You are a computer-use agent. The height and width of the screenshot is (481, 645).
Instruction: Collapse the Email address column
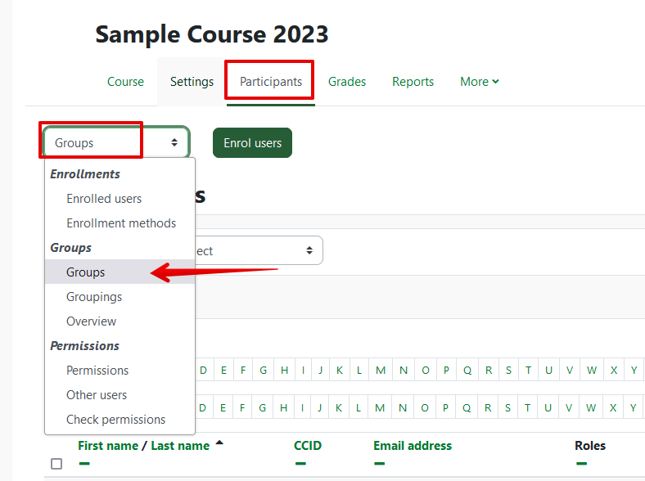point(381,463)
